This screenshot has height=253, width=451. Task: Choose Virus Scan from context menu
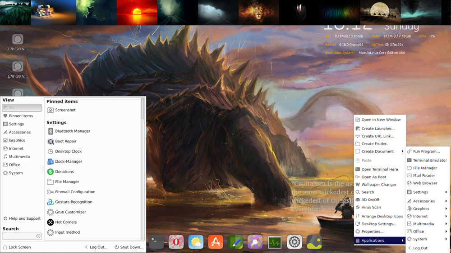pos(380,207)
